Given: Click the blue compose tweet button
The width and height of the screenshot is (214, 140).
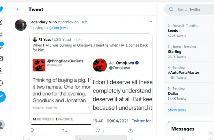Looking at the screenshot, I should tap(1, 97).
